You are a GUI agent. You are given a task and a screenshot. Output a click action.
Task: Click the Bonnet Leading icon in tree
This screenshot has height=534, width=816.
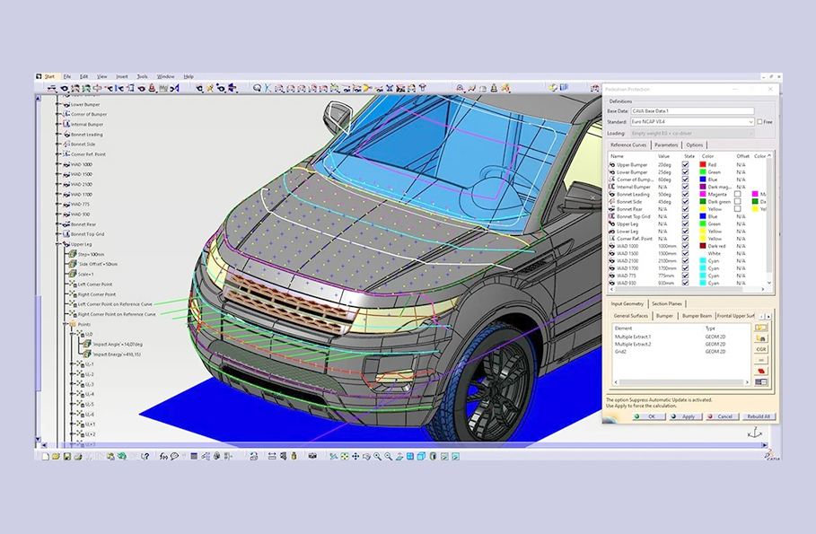pyautogui.click(x=66, y=135)
